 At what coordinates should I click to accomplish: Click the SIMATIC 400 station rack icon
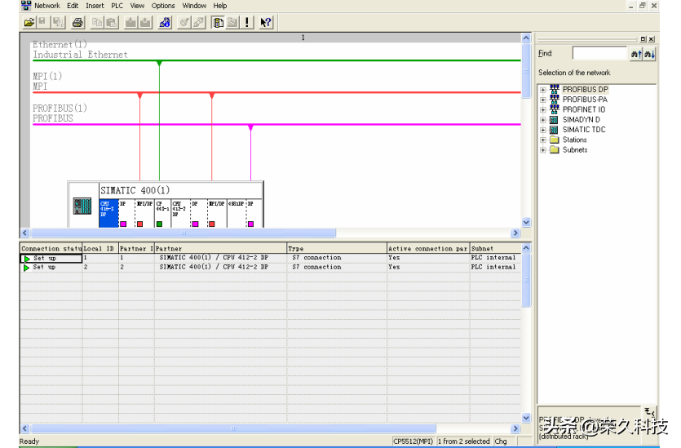[x=82, y=206]
